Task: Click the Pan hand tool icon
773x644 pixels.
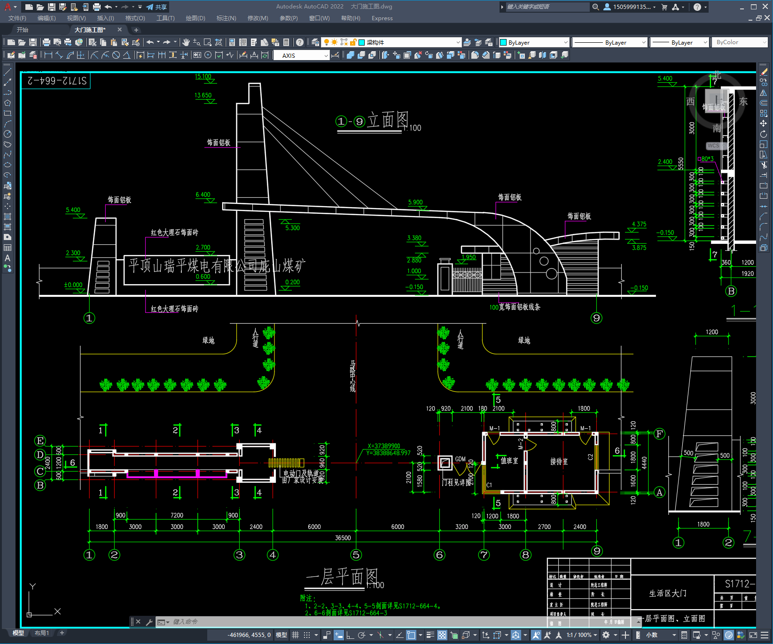Action: click(186, 42)
